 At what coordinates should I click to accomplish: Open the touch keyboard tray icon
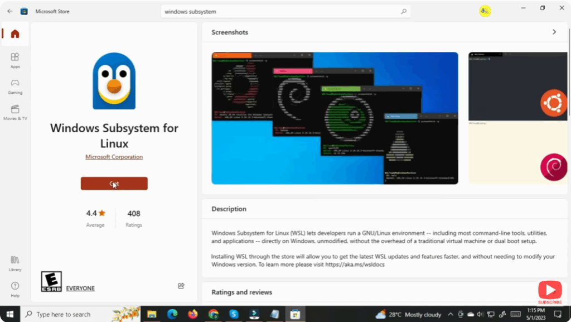pos(515,314)
